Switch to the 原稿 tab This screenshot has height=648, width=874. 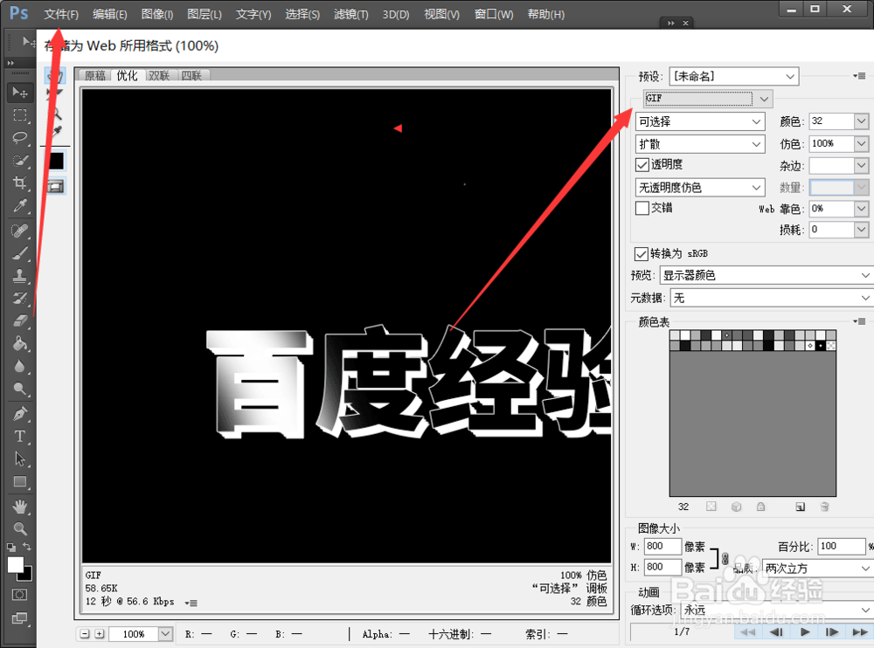coord(95,76)
